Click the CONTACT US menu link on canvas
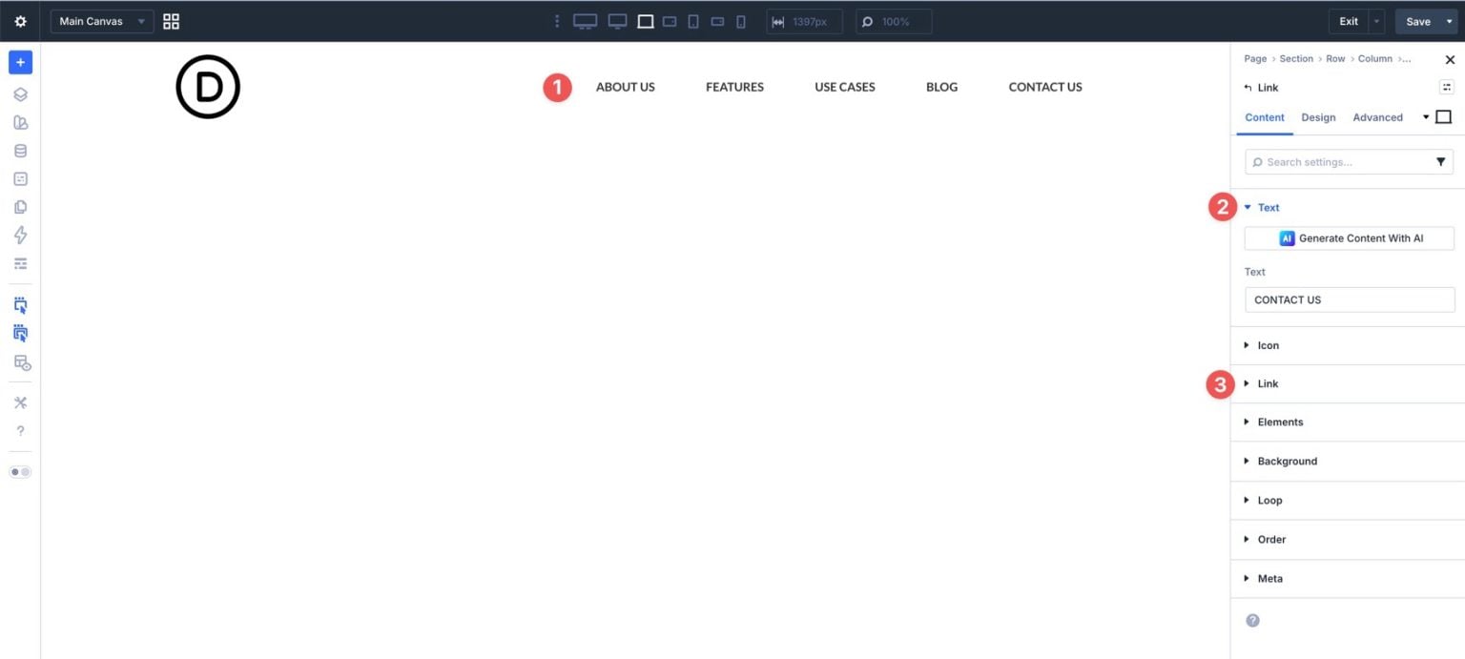 (1045, 87)
